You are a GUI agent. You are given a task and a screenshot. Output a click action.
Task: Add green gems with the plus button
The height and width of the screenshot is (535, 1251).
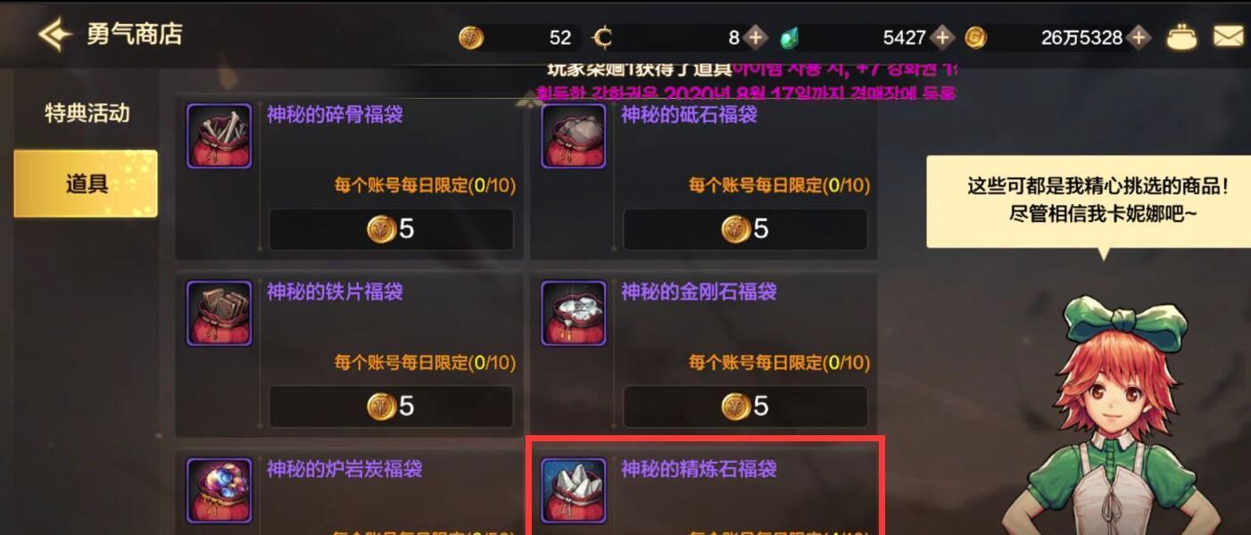pyautogui.click(x=942, y=37)
